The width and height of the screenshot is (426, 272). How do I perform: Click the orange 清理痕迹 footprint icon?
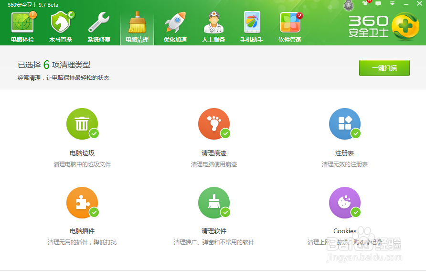(214, 124)
